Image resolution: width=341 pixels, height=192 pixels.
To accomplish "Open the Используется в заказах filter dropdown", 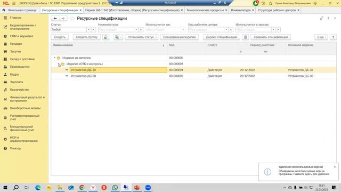I will click(x=273, y=29).
